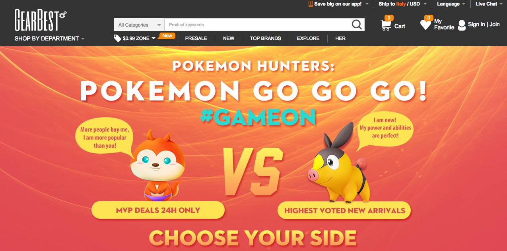Expand the Ship to Italy / USD selector
Screen dimensions: 507x251
403,4
